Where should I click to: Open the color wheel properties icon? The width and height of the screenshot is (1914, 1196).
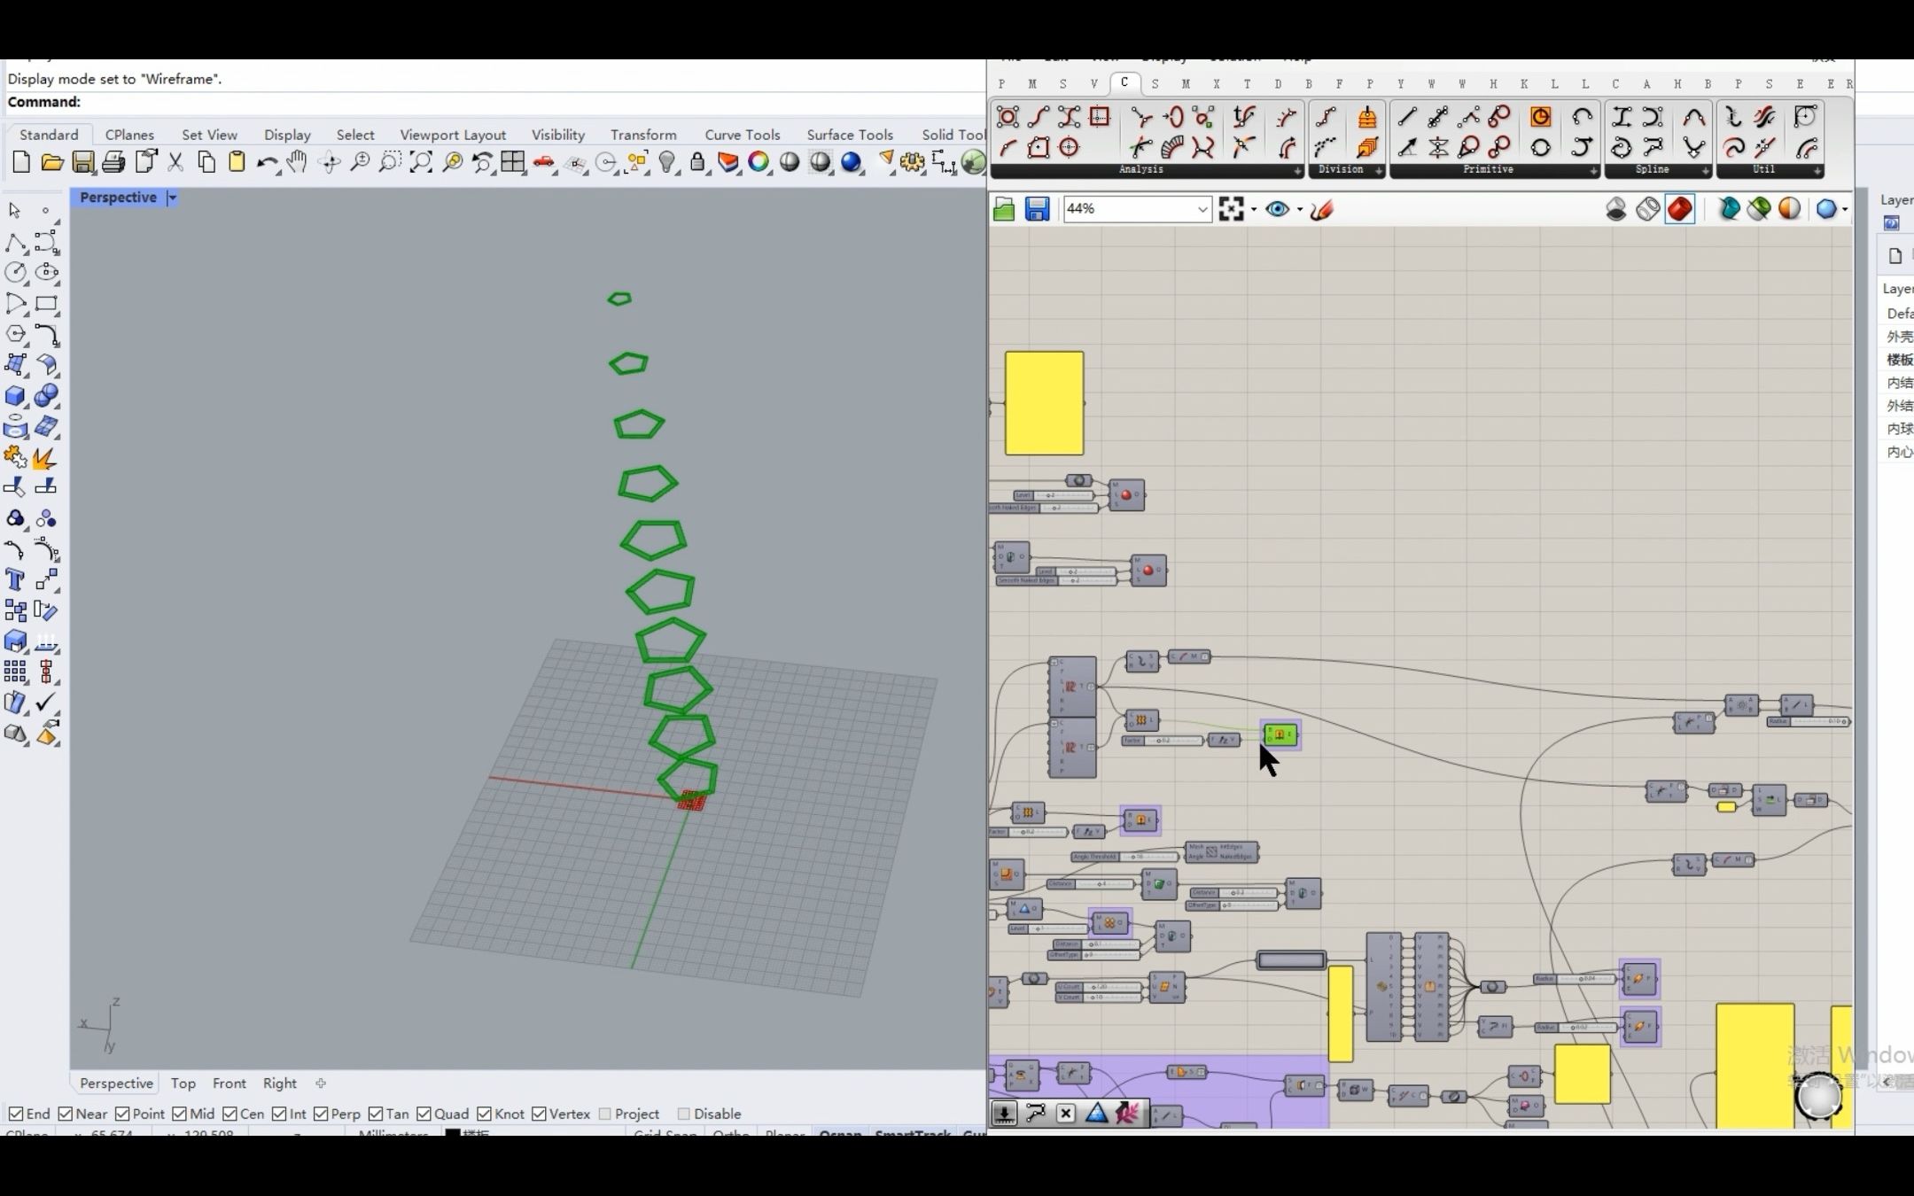(759, 162)
